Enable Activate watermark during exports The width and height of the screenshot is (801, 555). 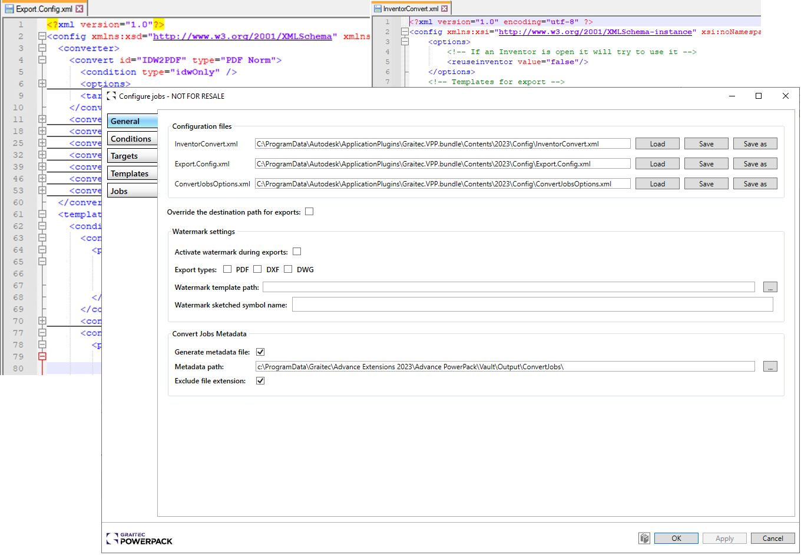pos(297,252)
